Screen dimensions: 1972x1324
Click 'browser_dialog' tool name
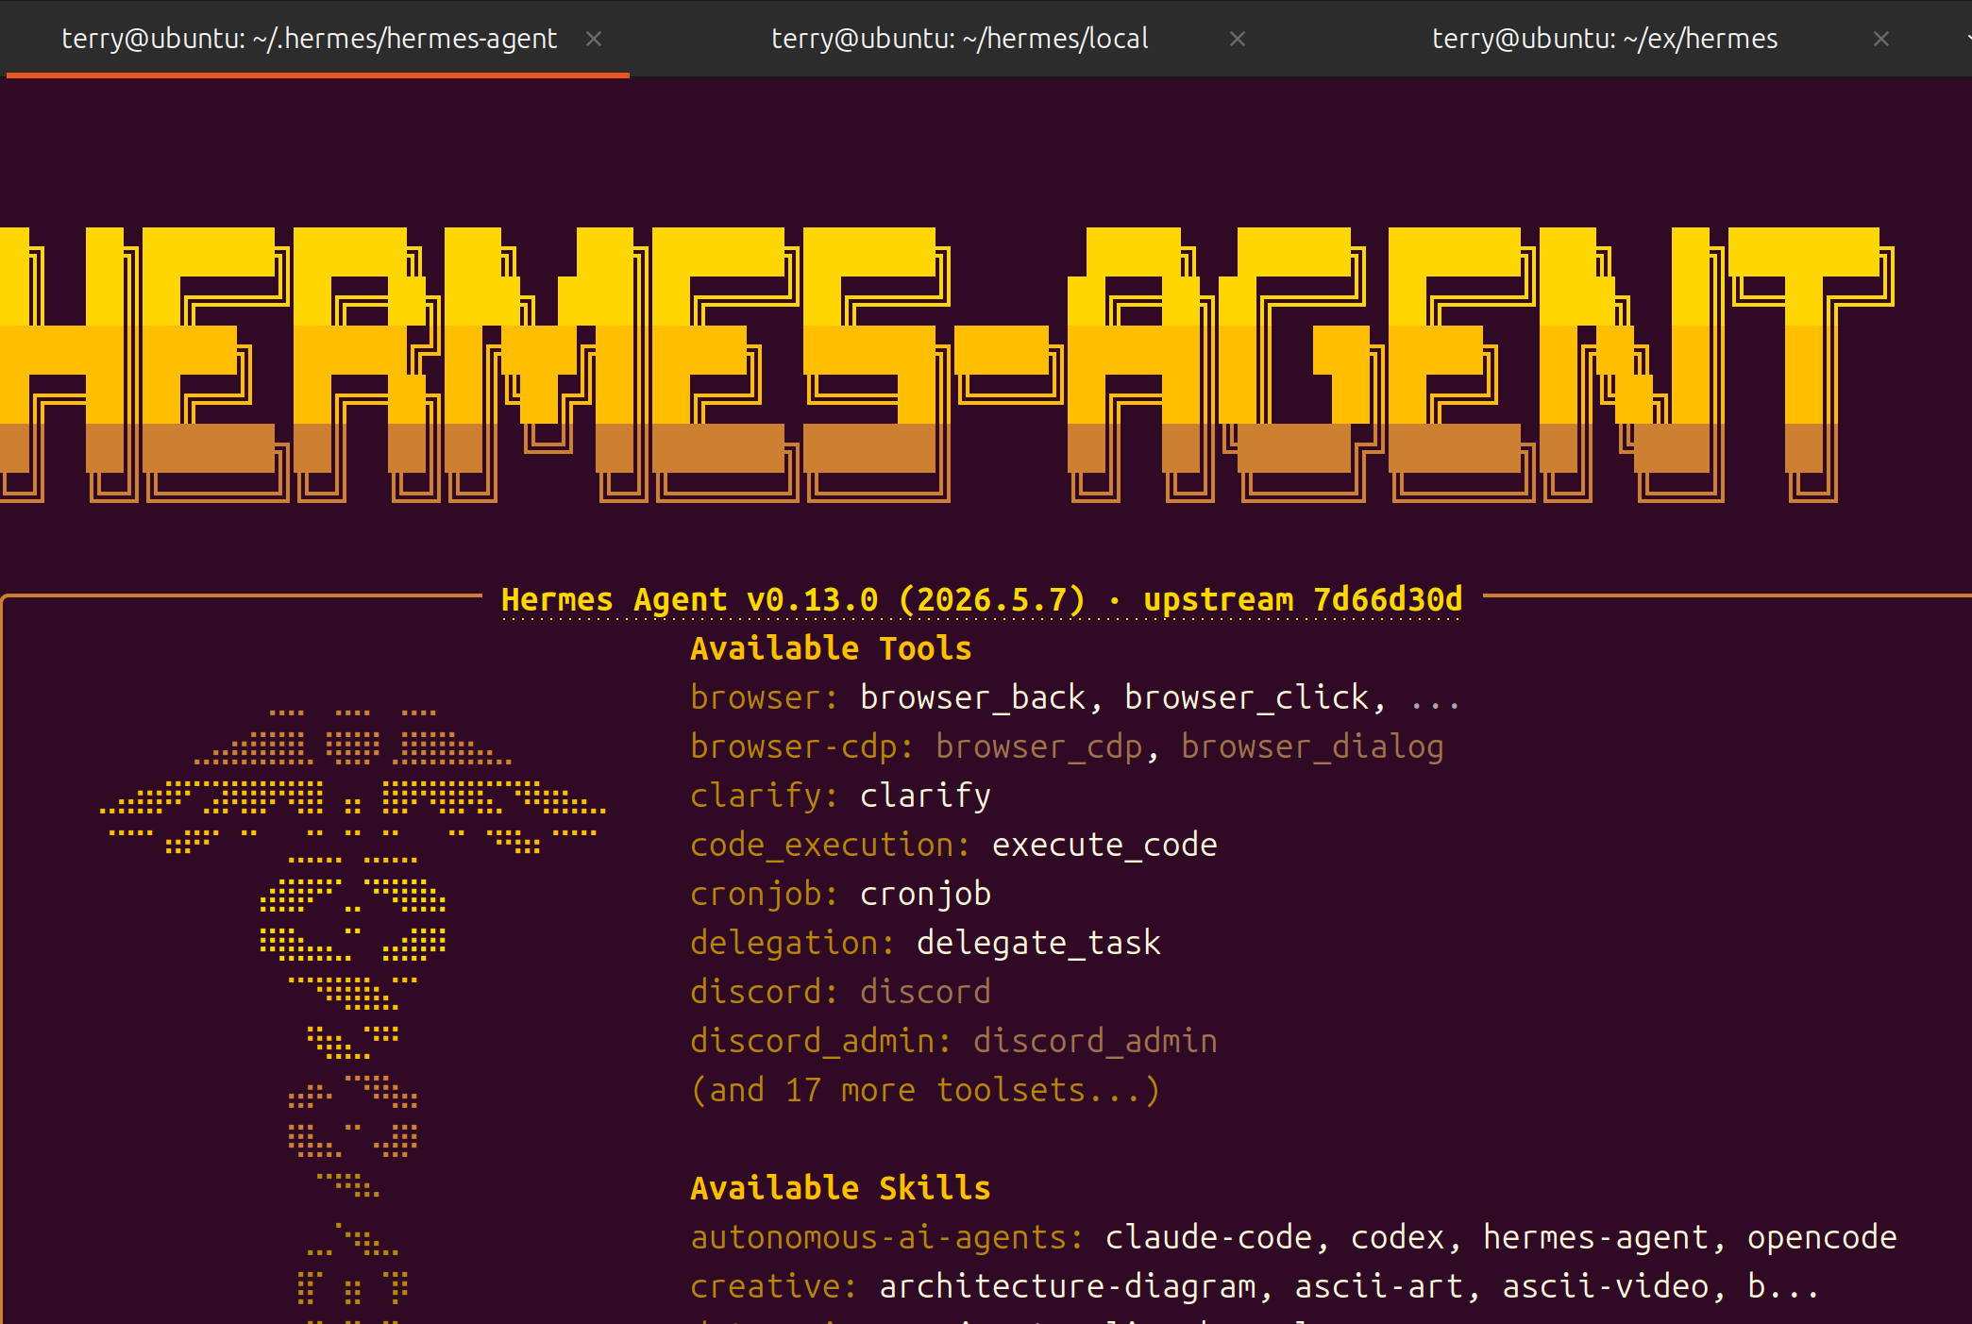[x=1312, y=746]
